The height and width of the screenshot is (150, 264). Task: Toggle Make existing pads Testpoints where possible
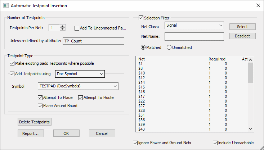coord(12,63)
